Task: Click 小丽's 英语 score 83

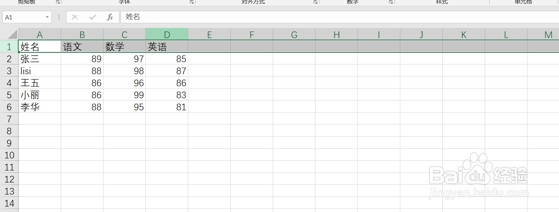Action: (x=167, y=95)
